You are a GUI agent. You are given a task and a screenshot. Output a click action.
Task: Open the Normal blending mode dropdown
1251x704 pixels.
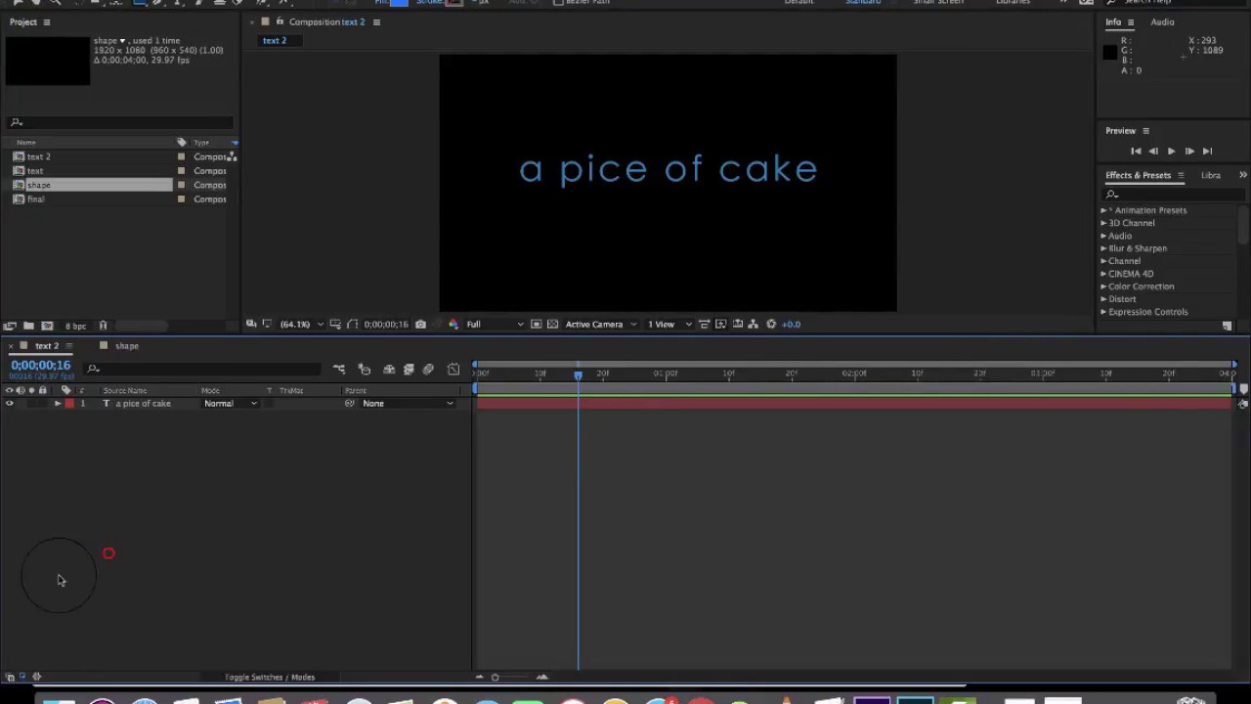231,403
